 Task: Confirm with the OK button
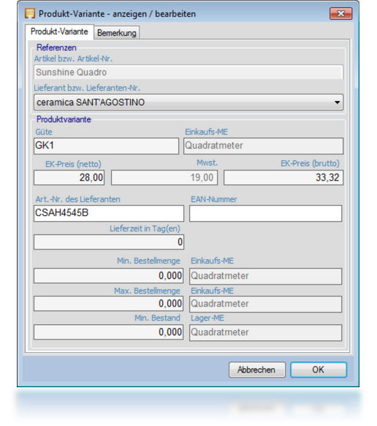[x=319, y=370]
